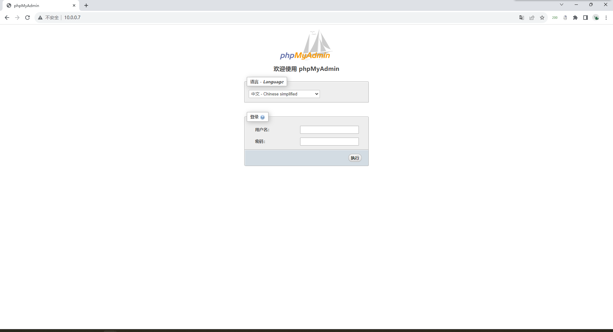Bookmark this page with the star
613x332 pixels.
point(542,18)
